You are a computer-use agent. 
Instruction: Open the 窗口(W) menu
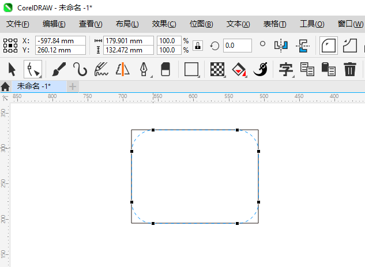pyautogui.click(x=351, y=24)
